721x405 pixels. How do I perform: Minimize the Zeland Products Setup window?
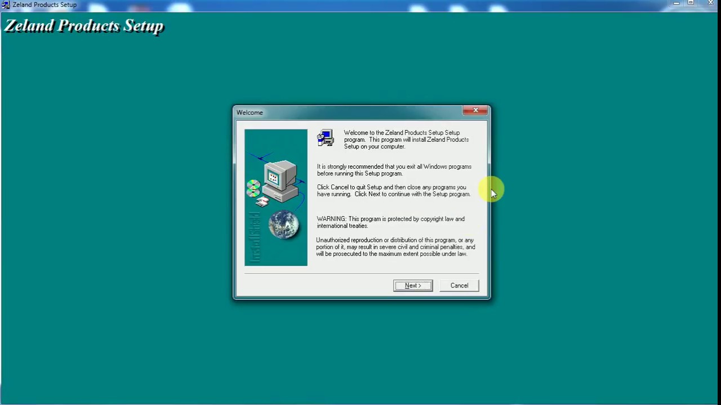[676, 3]
